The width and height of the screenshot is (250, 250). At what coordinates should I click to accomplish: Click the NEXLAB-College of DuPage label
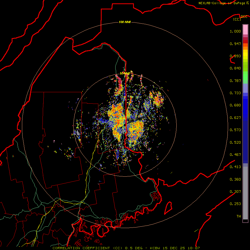click(223, 3)
